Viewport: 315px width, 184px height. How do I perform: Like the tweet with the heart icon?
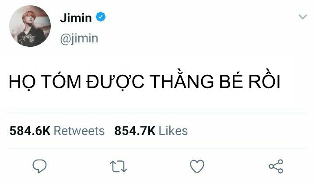pyautogui.click(x=197, y=166)
